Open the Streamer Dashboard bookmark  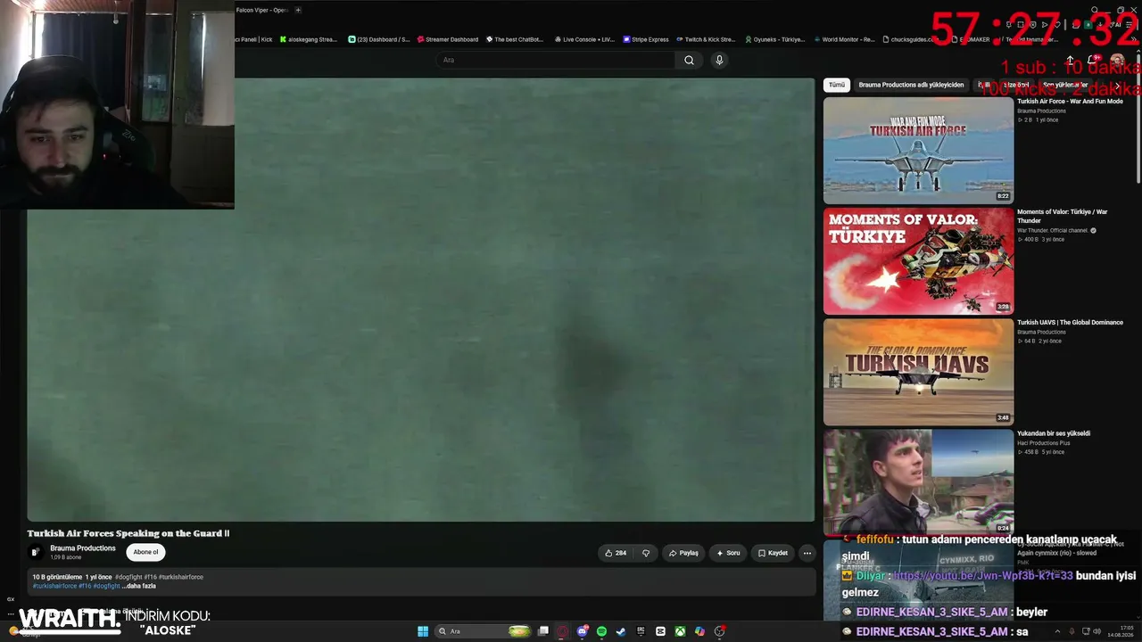448,39
